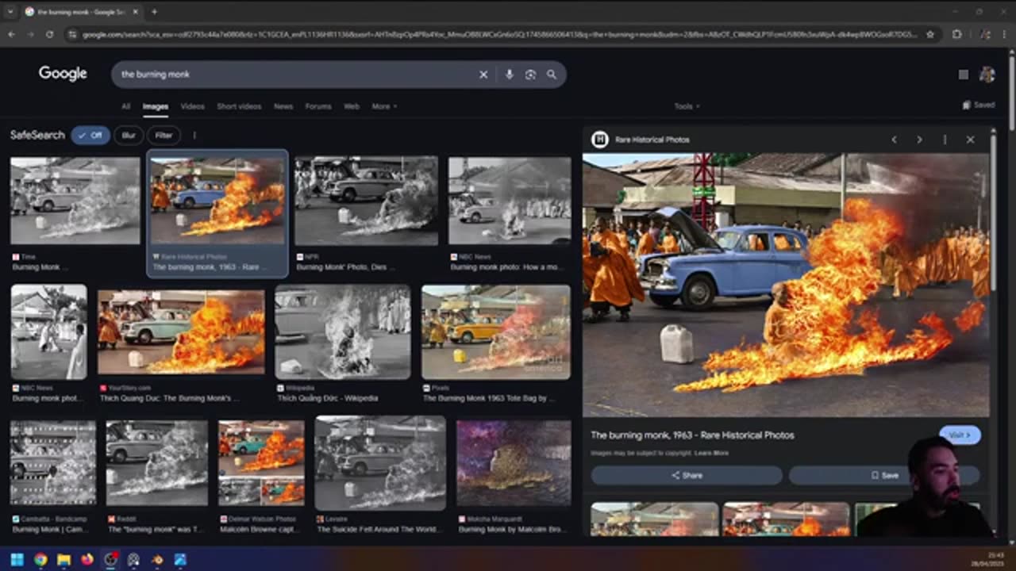Click the large preview image
1016x571 pixels.
786,285
